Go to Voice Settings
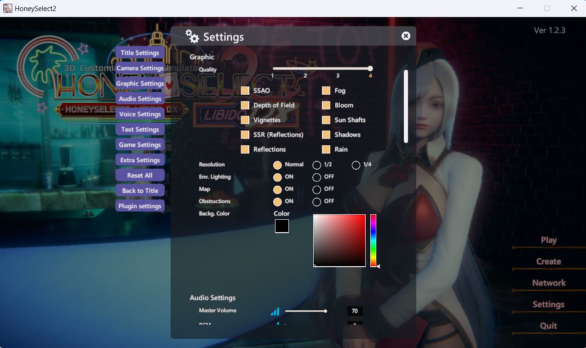This screenshot has width=586, height=348. [140, 114]
